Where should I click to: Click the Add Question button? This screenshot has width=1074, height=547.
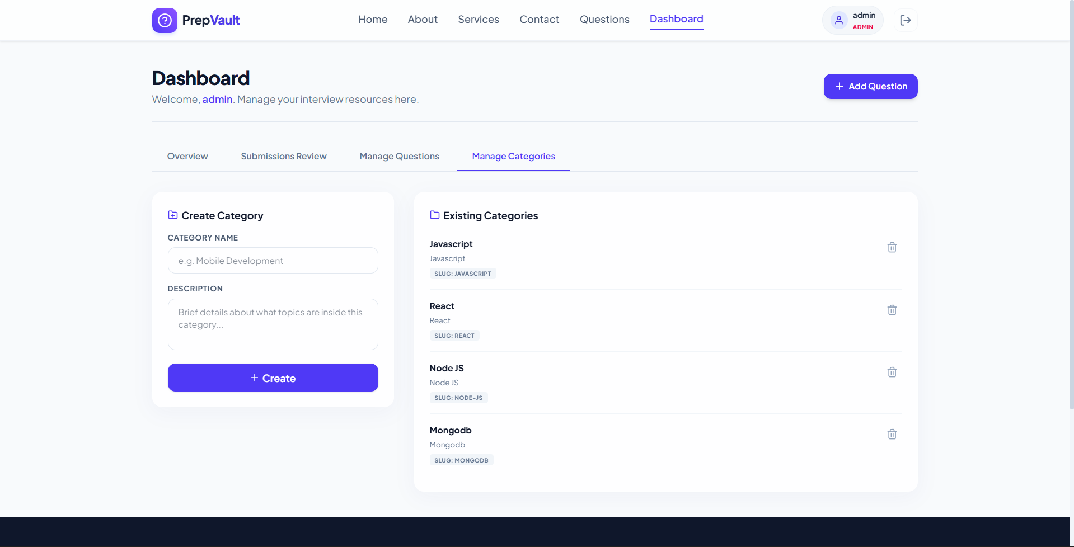tap(871, 87)
